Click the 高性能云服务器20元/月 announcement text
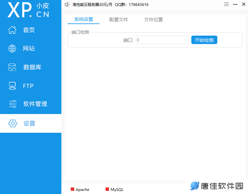This screenshot has width=248, height=194. pos(92,5)
